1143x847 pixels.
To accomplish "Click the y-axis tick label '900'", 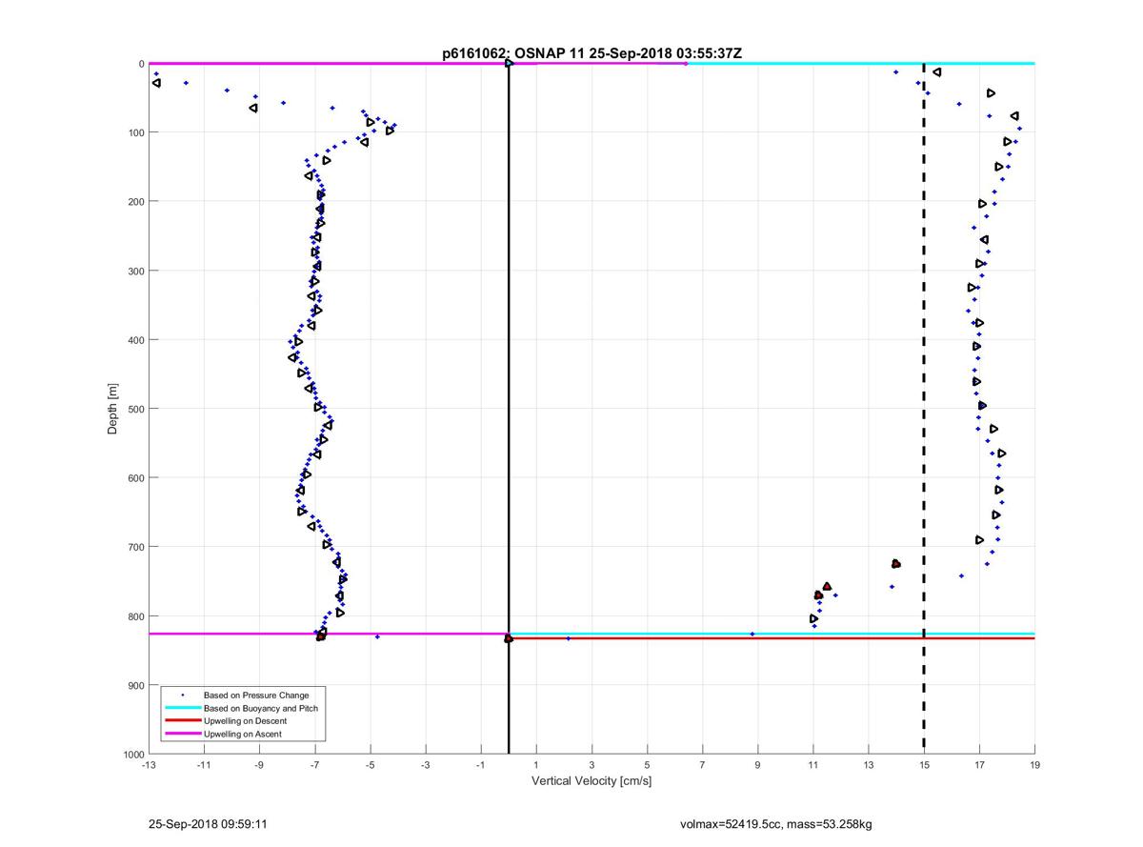I will click(x=135, y=686).
